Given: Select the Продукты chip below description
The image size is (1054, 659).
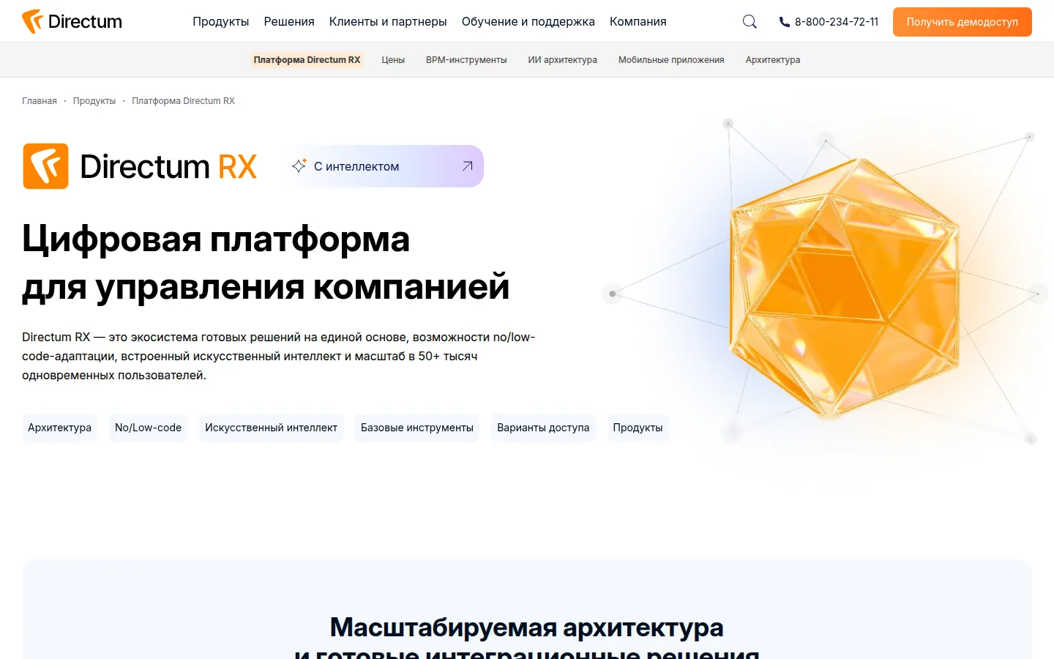Looking at the screenshot, I should pos(638,428).
